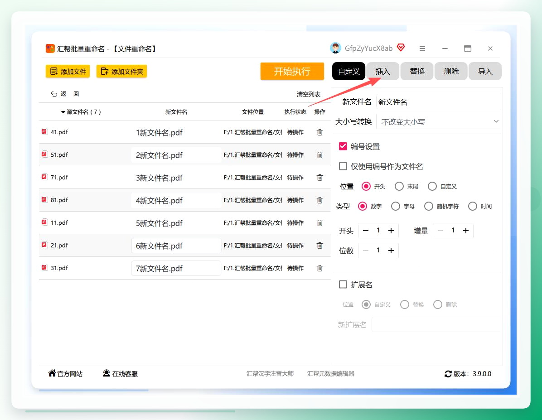542x420 pixels.
Task: Click the 返回 back button
Action: click(65, 94)
